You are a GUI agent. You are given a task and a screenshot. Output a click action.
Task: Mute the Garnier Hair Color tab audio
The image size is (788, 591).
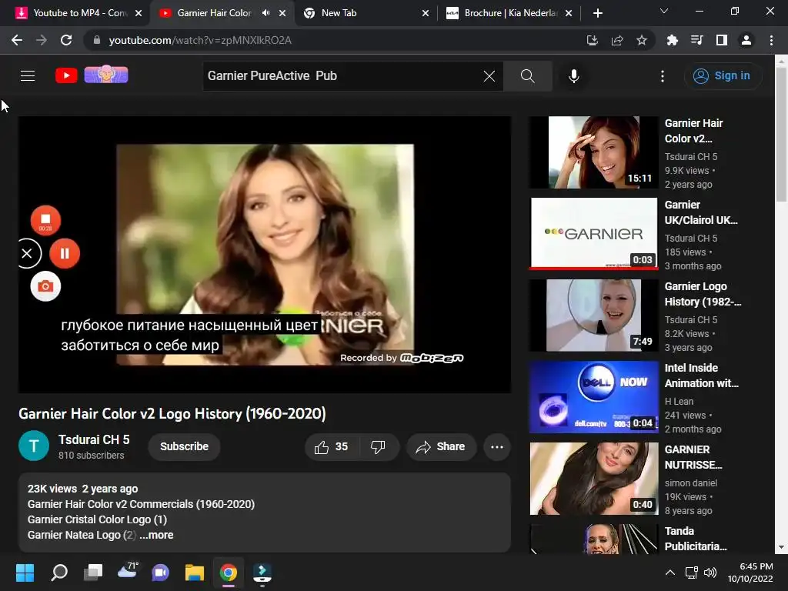pyautogui.click(x=265, y=13)
